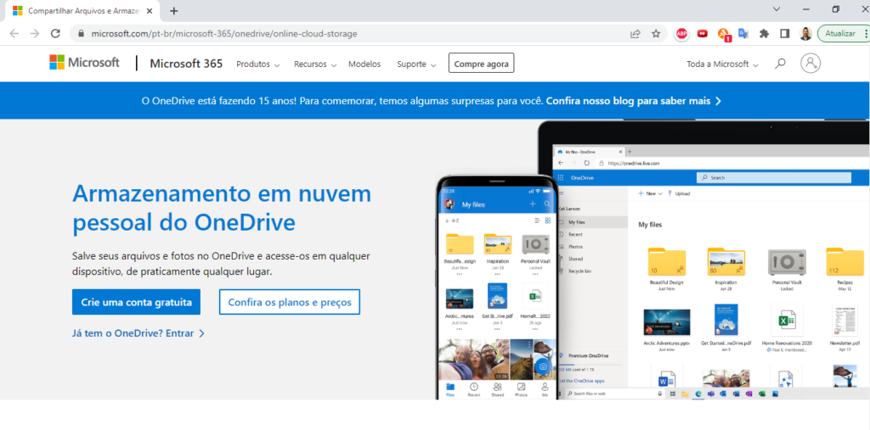Click the Atualizar update button

tap(844, 34)
